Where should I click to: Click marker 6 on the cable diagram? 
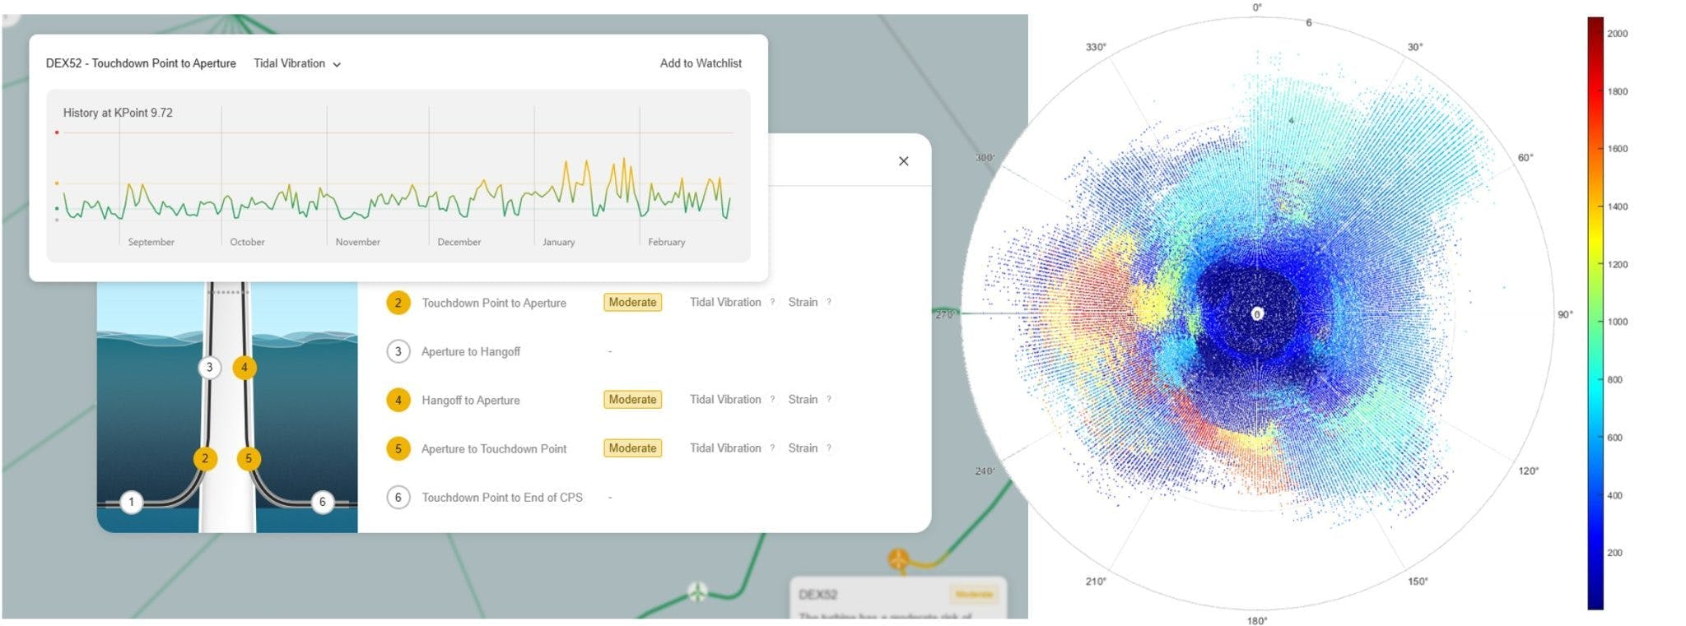(322, 502)
